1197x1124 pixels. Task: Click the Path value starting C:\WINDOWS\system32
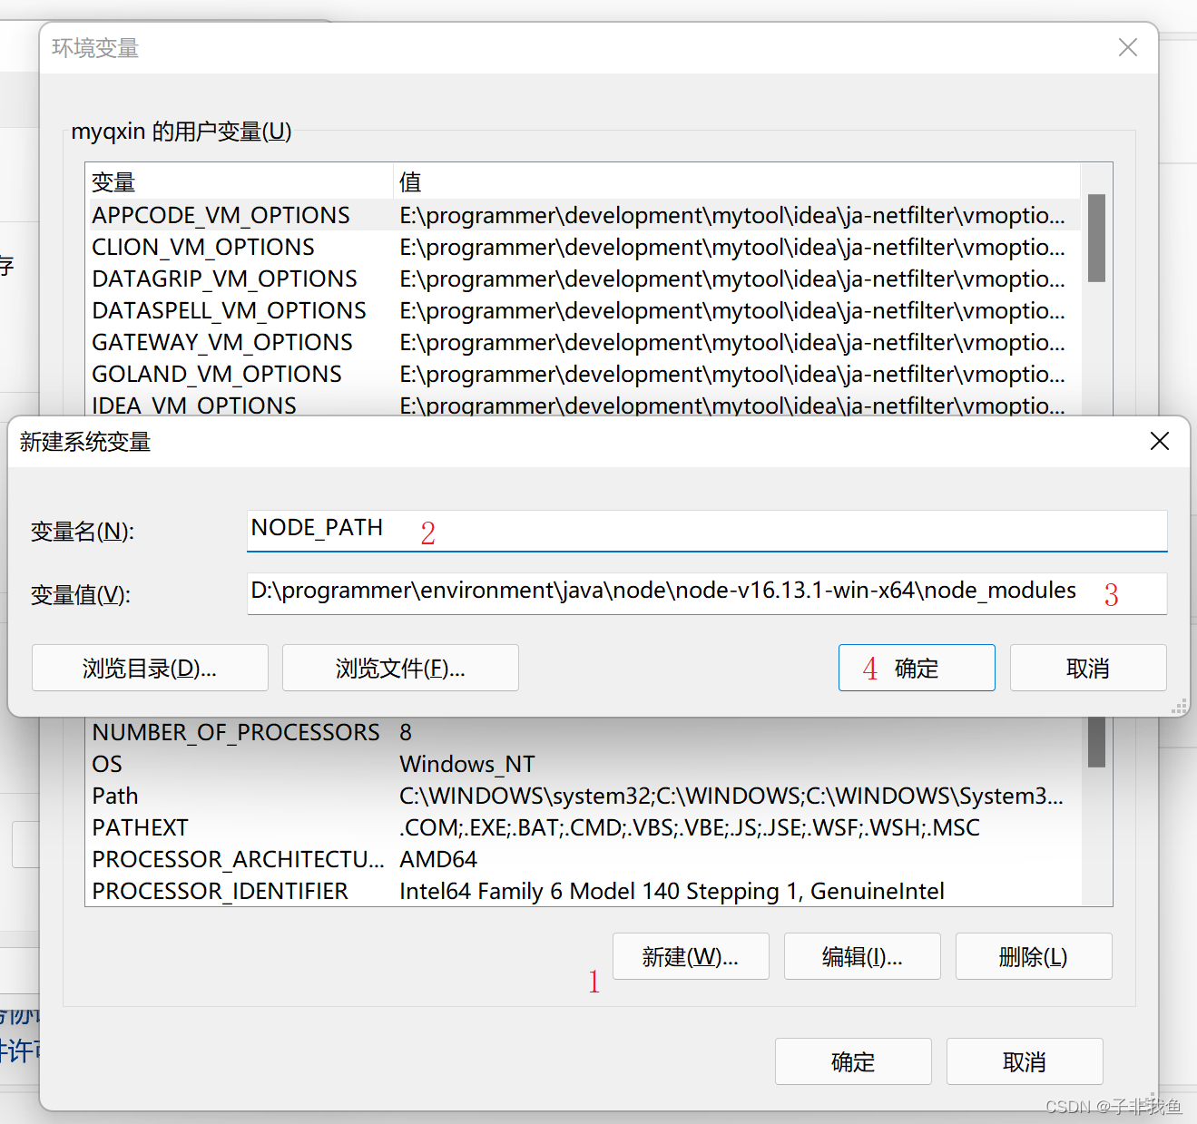tap(731, 796)
